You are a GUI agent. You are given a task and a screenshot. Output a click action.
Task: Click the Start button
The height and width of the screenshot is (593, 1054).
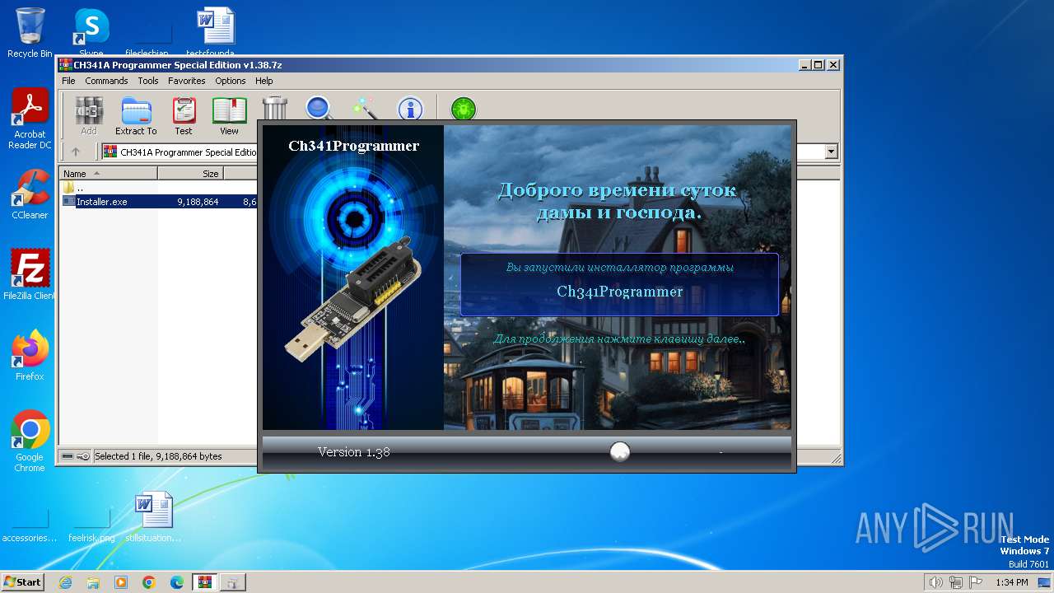click(x=22, y=581)
